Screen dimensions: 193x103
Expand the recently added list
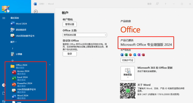pos(13,42)
